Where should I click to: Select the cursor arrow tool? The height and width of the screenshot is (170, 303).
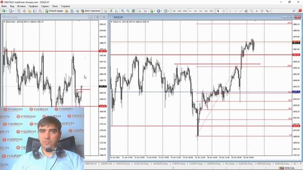[218, 11]
